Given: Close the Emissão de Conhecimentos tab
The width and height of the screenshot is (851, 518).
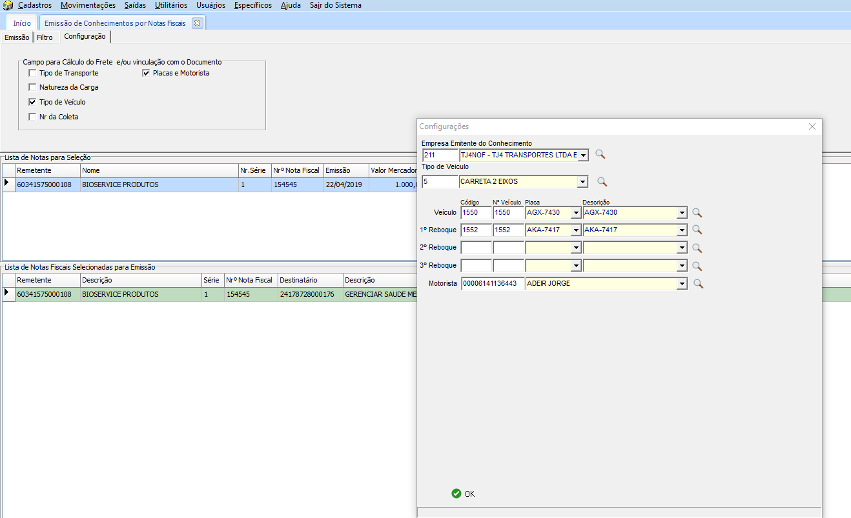Looking at the screenshot, I should [x=197, y=23].
